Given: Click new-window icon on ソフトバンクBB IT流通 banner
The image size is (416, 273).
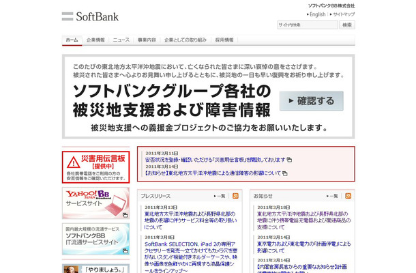Looking at the screenshot, I should click(x=125, y=250).
